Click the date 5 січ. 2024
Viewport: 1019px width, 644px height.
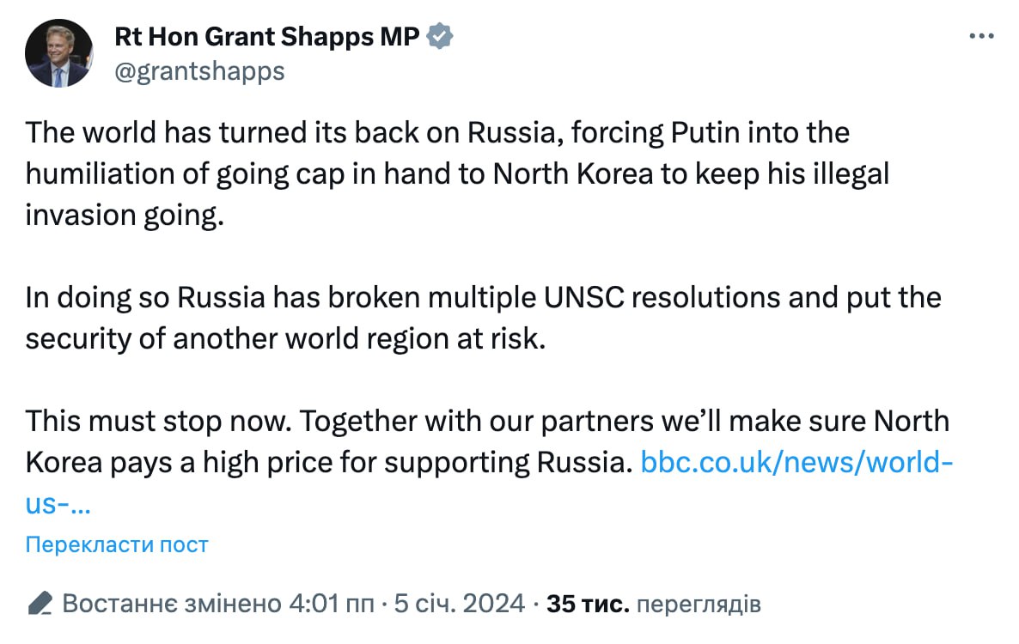(459, 604)
